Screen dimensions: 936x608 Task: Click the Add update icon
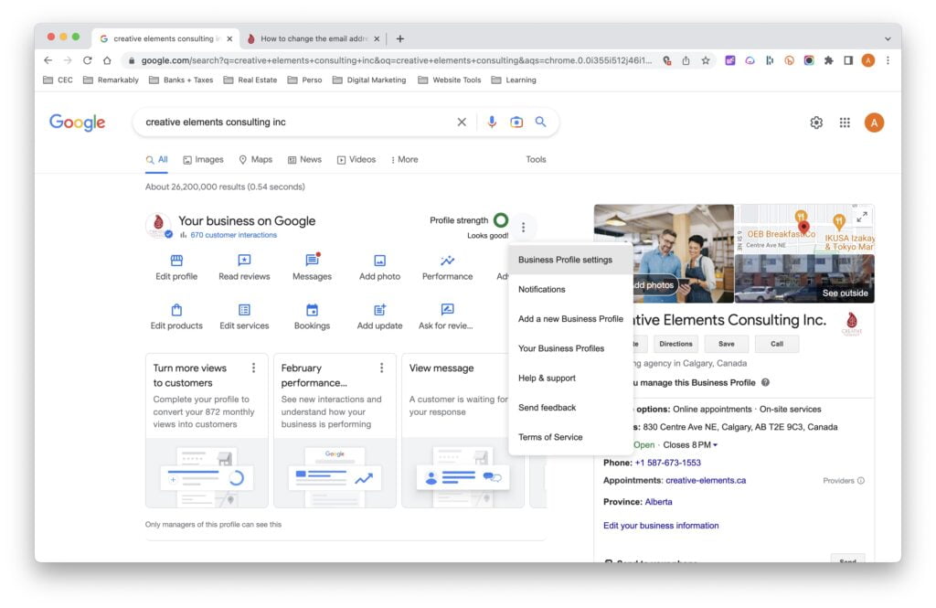(x=379, y=310)
